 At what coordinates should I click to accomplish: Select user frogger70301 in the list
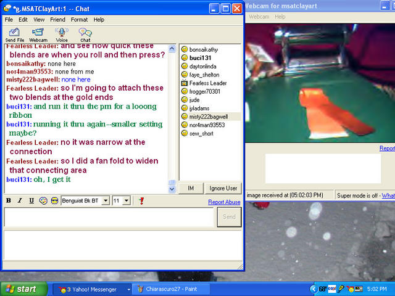click(x=205, y=91)
